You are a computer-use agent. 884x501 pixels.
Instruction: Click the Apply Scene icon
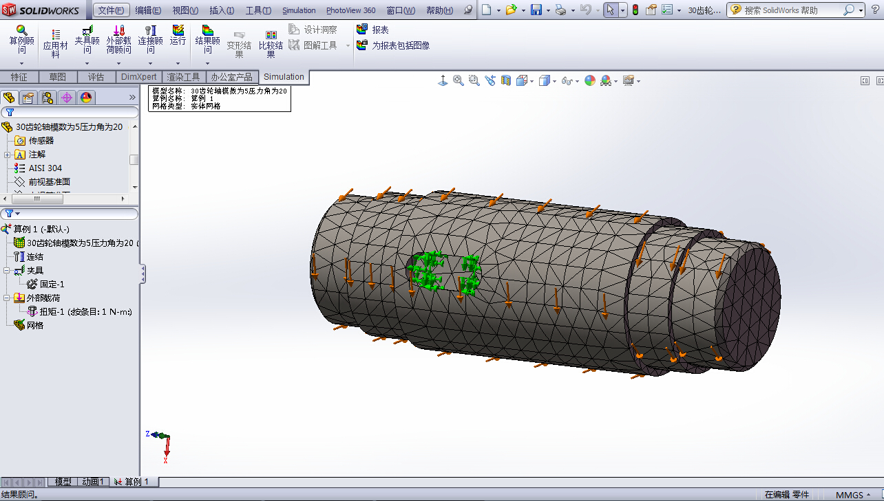pyautogui.click(x=606, y=80)
